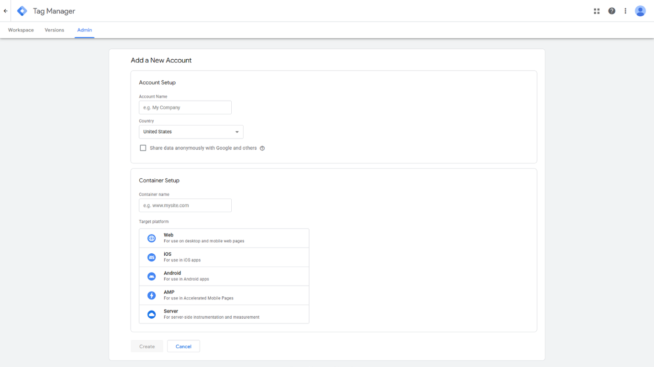
Task: Open the help question mark icon
Action: click(x=611, y=11)
